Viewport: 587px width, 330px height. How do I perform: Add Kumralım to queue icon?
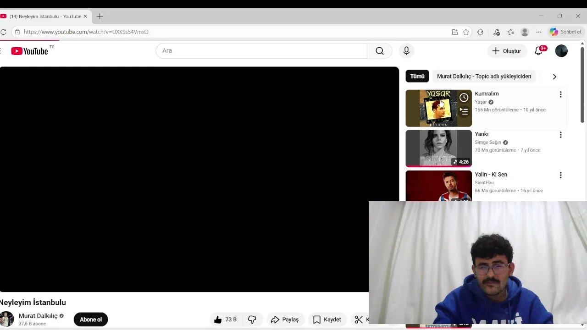point(464,111)
